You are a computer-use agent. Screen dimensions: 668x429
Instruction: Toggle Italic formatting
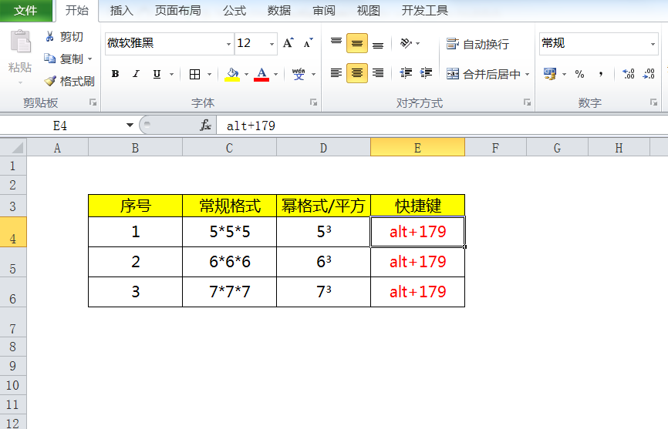tap(136, 75)
